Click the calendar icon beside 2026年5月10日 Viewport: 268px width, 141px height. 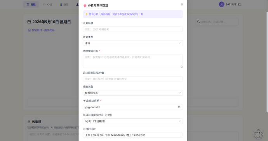click(29, 22)
